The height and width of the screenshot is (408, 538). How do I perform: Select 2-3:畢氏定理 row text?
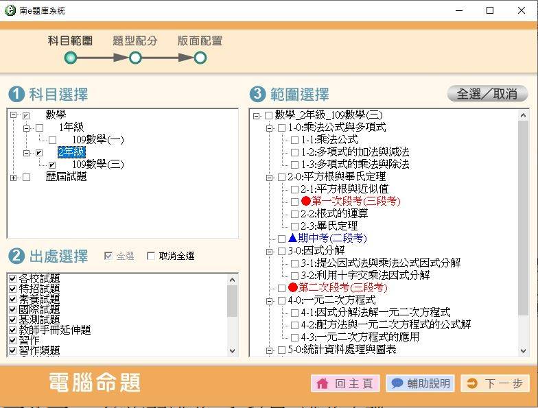(329, 226)
